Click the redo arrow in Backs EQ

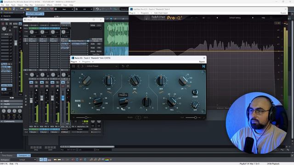[x=128, y=66]
